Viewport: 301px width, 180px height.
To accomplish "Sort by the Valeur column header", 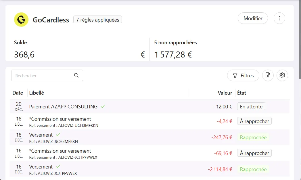I will pyautogui.click(x=225, y=93).
